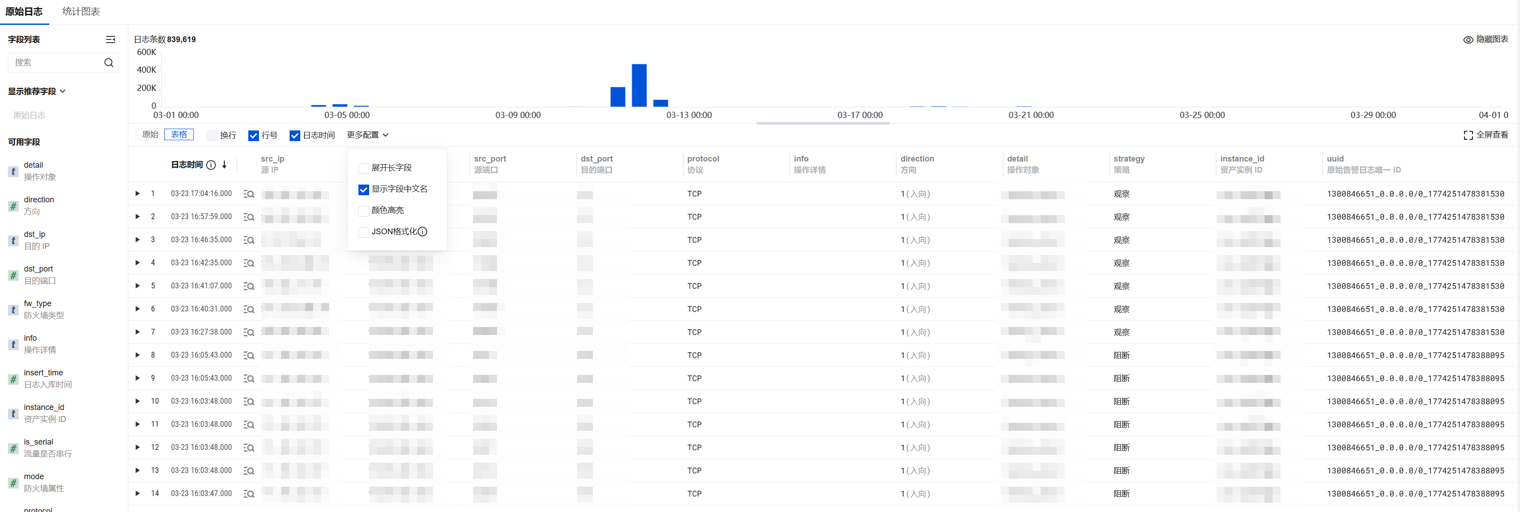This screenshot has height=512, width=1520.
Task: Switch to raw view mode
Action: [x=150, y=134]
